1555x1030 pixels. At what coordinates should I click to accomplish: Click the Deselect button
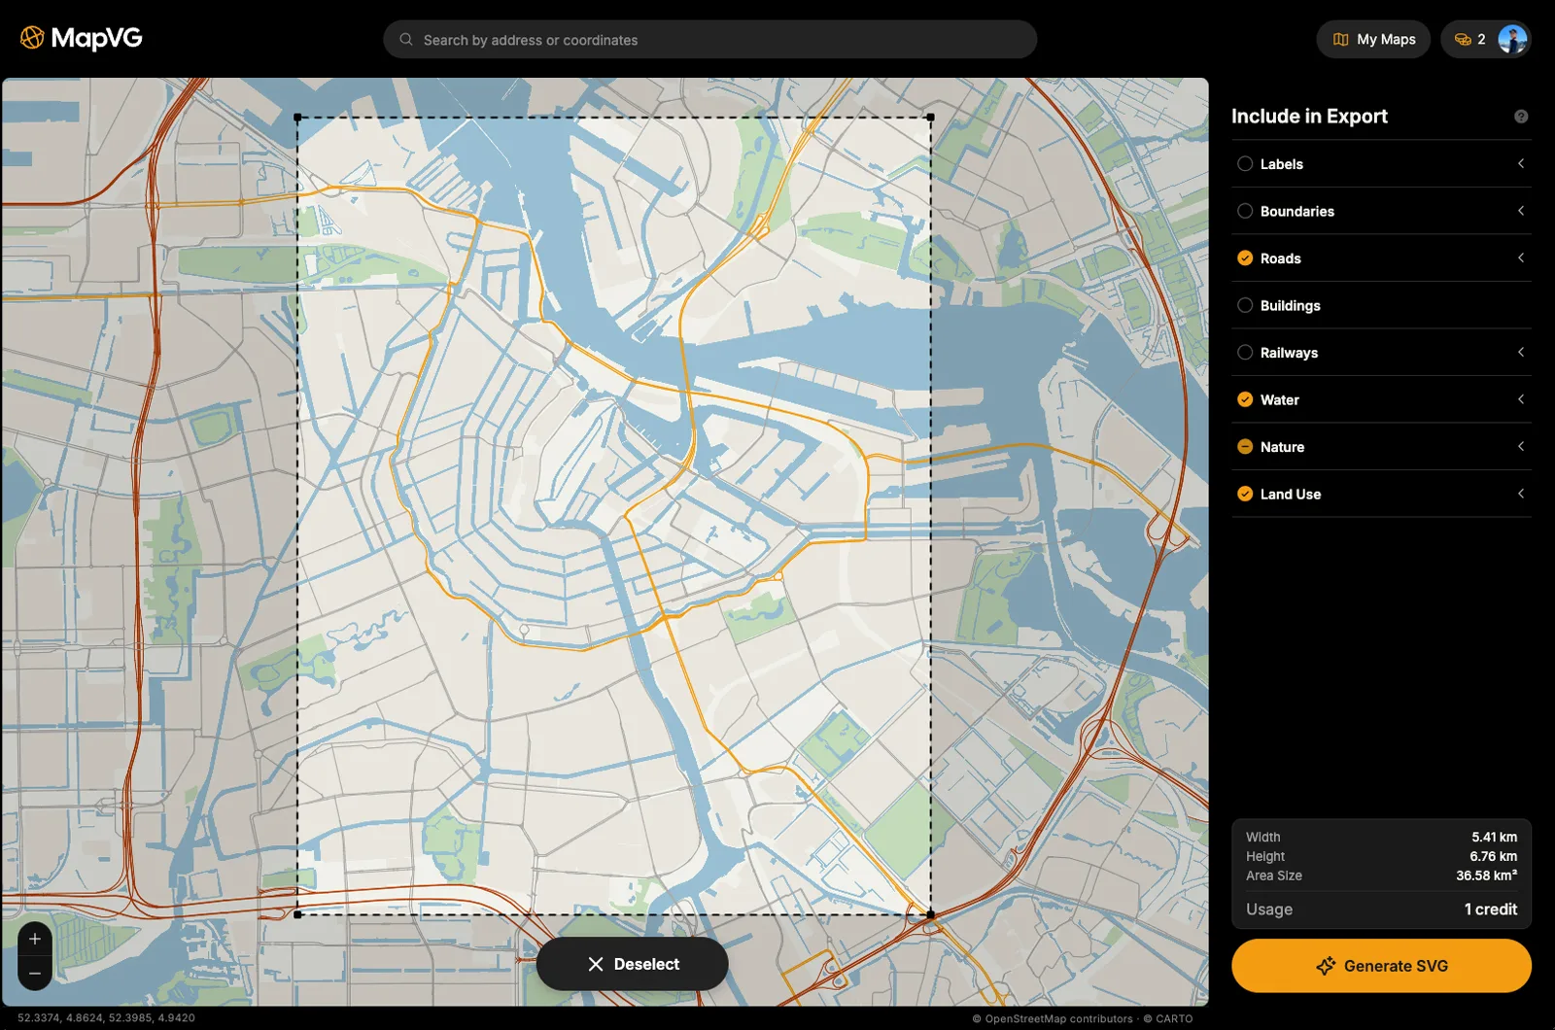[x=632, y=964]
